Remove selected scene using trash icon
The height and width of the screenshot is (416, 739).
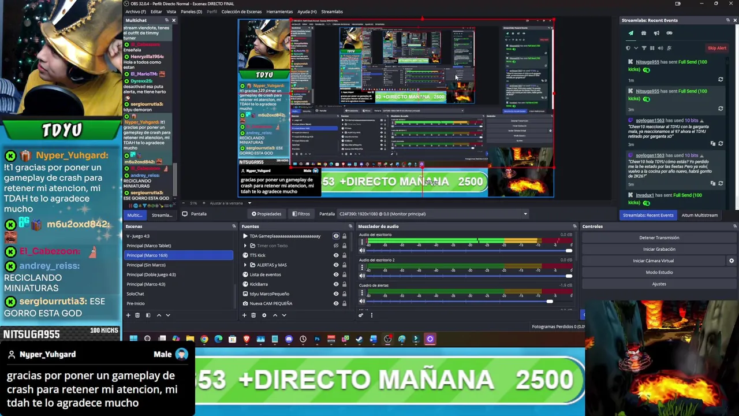click(137, 315)
